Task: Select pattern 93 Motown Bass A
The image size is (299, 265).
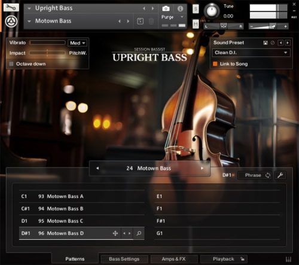Action: pyautogui.click(x=82, y=196)
